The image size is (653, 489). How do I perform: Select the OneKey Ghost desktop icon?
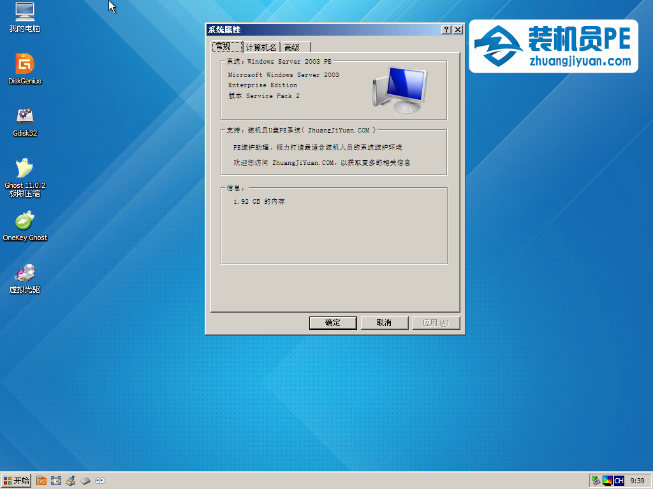(25, 226)
